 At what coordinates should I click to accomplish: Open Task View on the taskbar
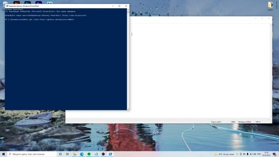click(68, 154)
